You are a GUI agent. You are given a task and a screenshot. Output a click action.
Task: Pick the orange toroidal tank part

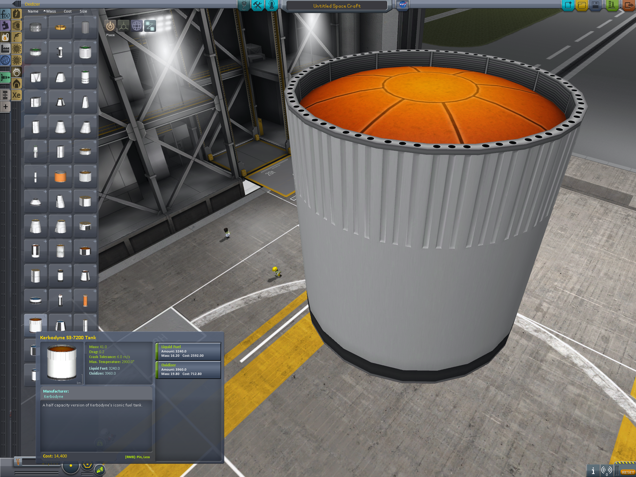[x=60, y=27]
